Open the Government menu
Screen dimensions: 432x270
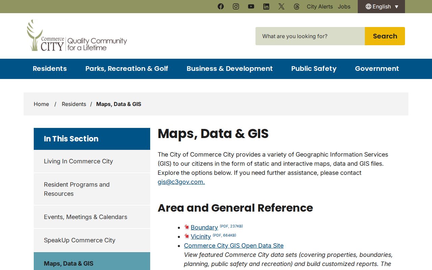tap(377, 69)
